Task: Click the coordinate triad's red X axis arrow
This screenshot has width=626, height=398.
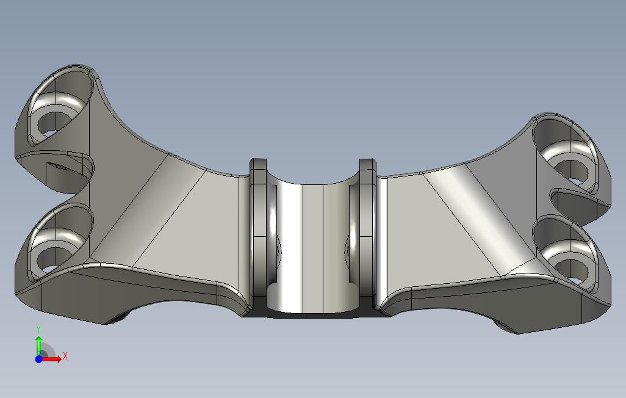Action: click(x=51, y=360)
